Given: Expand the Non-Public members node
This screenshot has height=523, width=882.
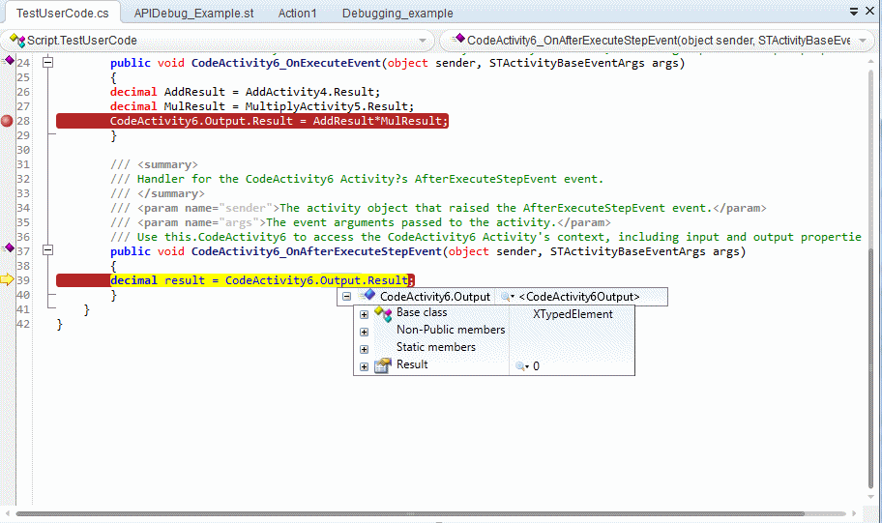Looking at the screenshot, I should [x=364, y=332].
